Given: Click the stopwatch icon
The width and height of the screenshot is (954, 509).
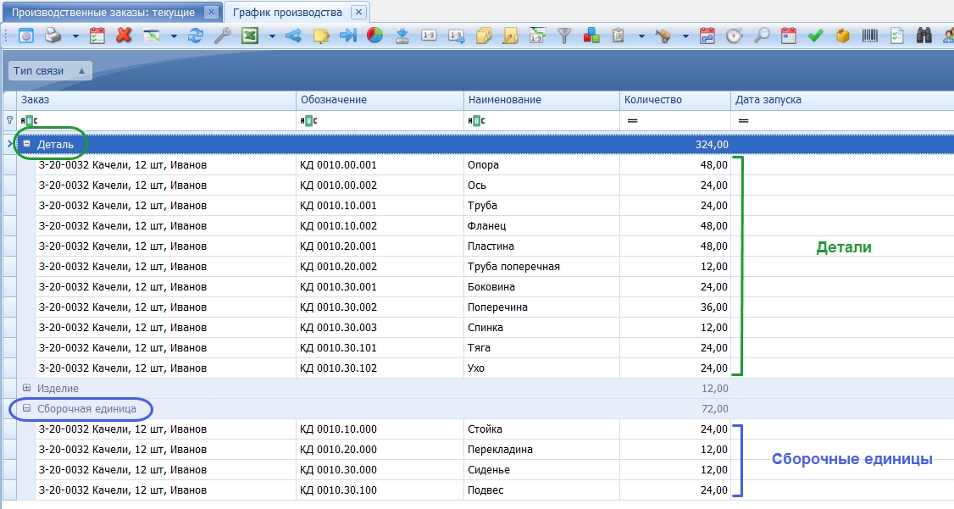Looking at the screenshot, I should click(x=735, y=36).
